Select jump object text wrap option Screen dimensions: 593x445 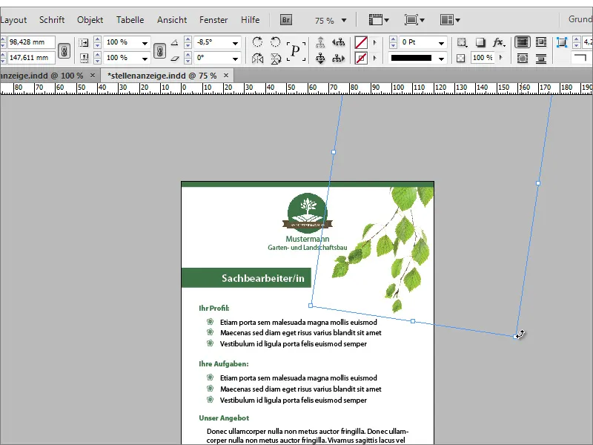click(541, 59)
